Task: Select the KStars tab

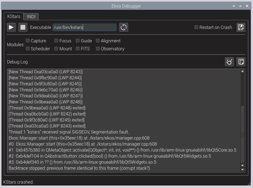Action: click(14, 16)
